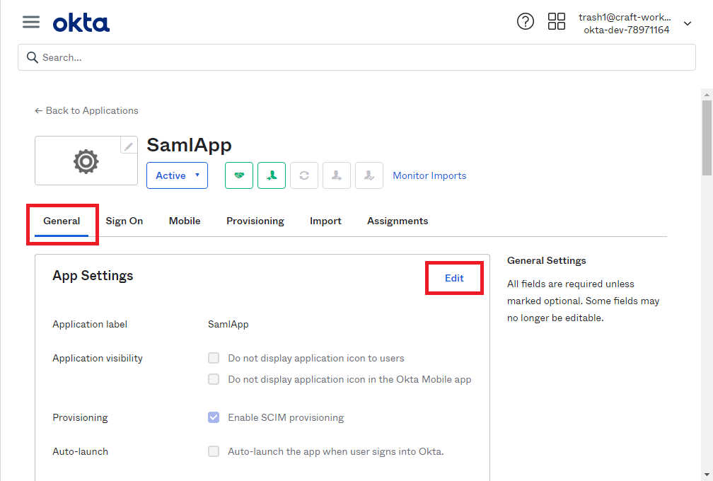Screen dimensions: 713x481
Task: Expand the Active status dropdown
Action: pyautogui.click(x=177, y=175)
